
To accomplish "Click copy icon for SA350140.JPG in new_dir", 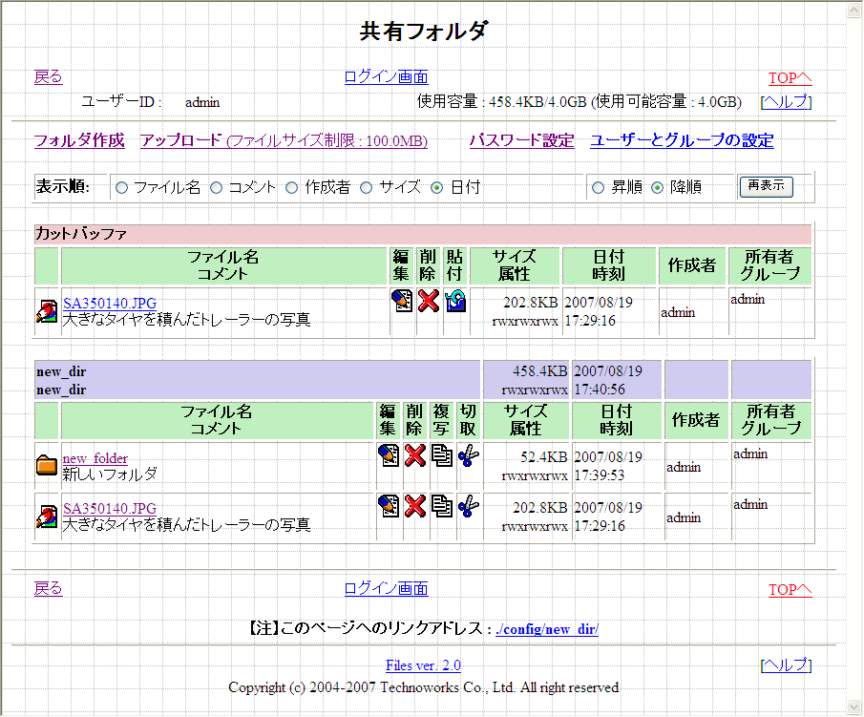I will 441,506.
